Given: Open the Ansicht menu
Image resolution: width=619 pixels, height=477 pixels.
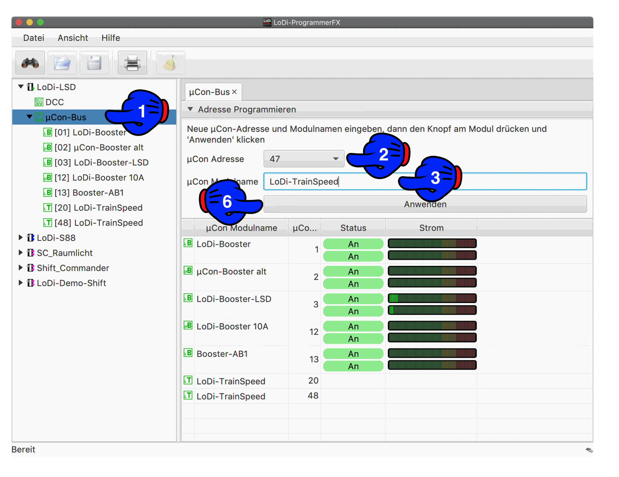Looking at the screenshot, I should 73,38.
